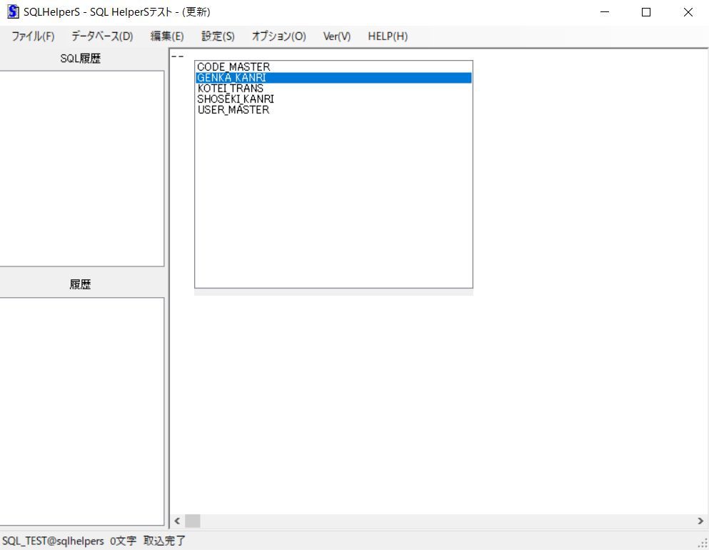This screenshot has width=709, height=550.
Task: Click the SQLHelperS app icon in title bar
Action: point(13,11)
